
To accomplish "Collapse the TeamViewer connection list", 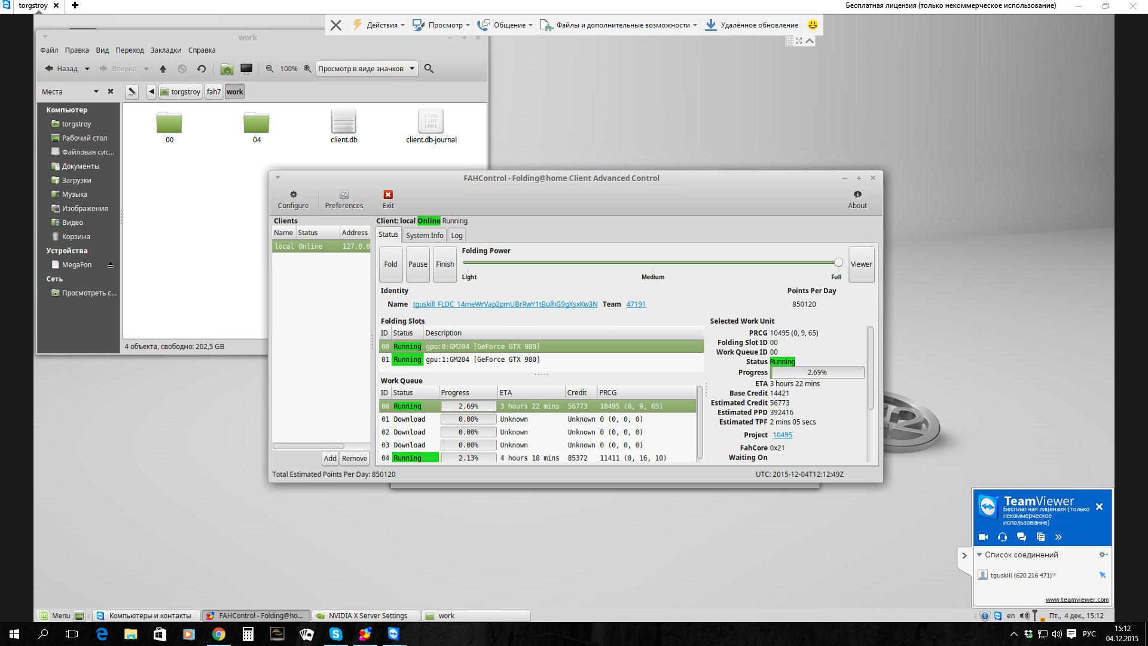I will coord(979,554).
